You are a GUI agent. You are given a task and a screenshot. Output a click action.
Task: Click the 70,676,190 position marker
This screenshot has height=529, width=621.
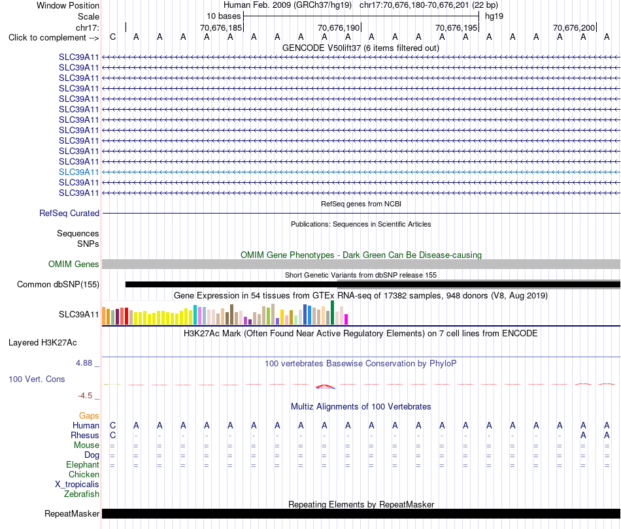[x=338, y=27]
